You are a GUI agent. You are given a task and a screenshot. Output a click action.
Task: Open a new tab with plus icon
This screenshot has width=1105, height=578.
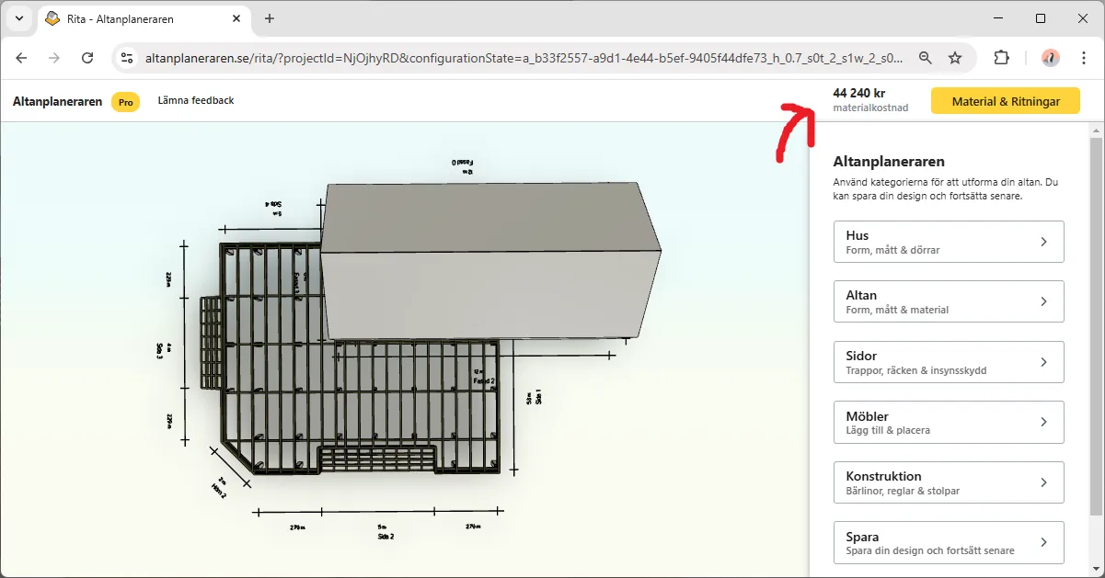click(x=270, y=18)
